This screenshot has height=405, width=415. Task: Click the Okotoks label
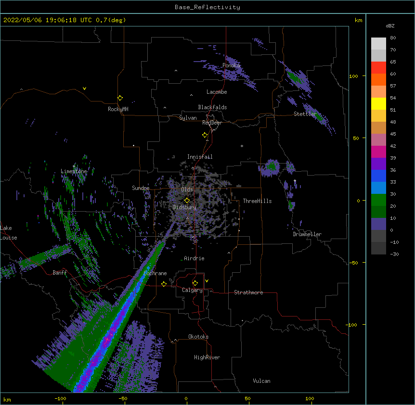click(x=198, y=337)
